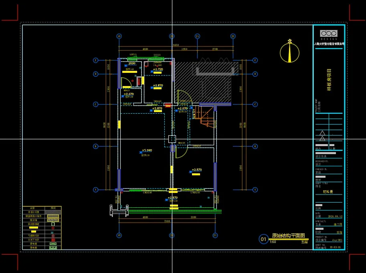This screenshot has height=273, width=366.
Task: Pick the hatched pattern swatch in the legend
Action: [53, 212]
